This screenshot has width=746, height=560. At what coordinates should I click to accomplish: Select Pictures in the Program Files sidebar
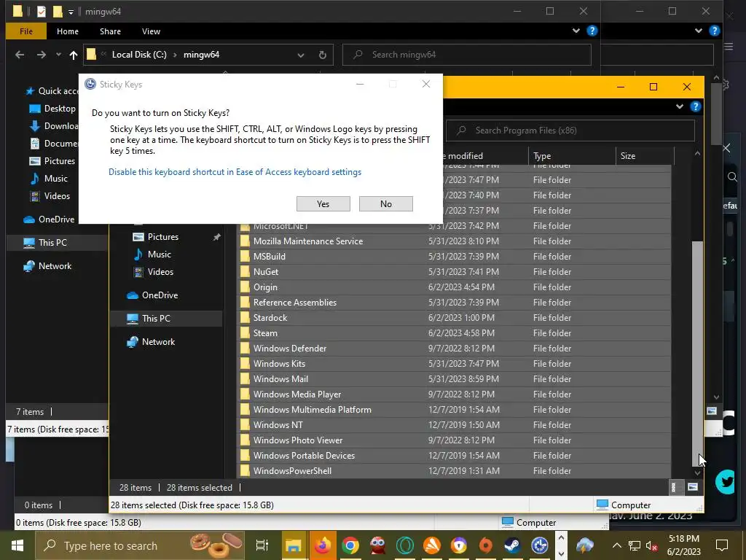click(x=157, y=237)
